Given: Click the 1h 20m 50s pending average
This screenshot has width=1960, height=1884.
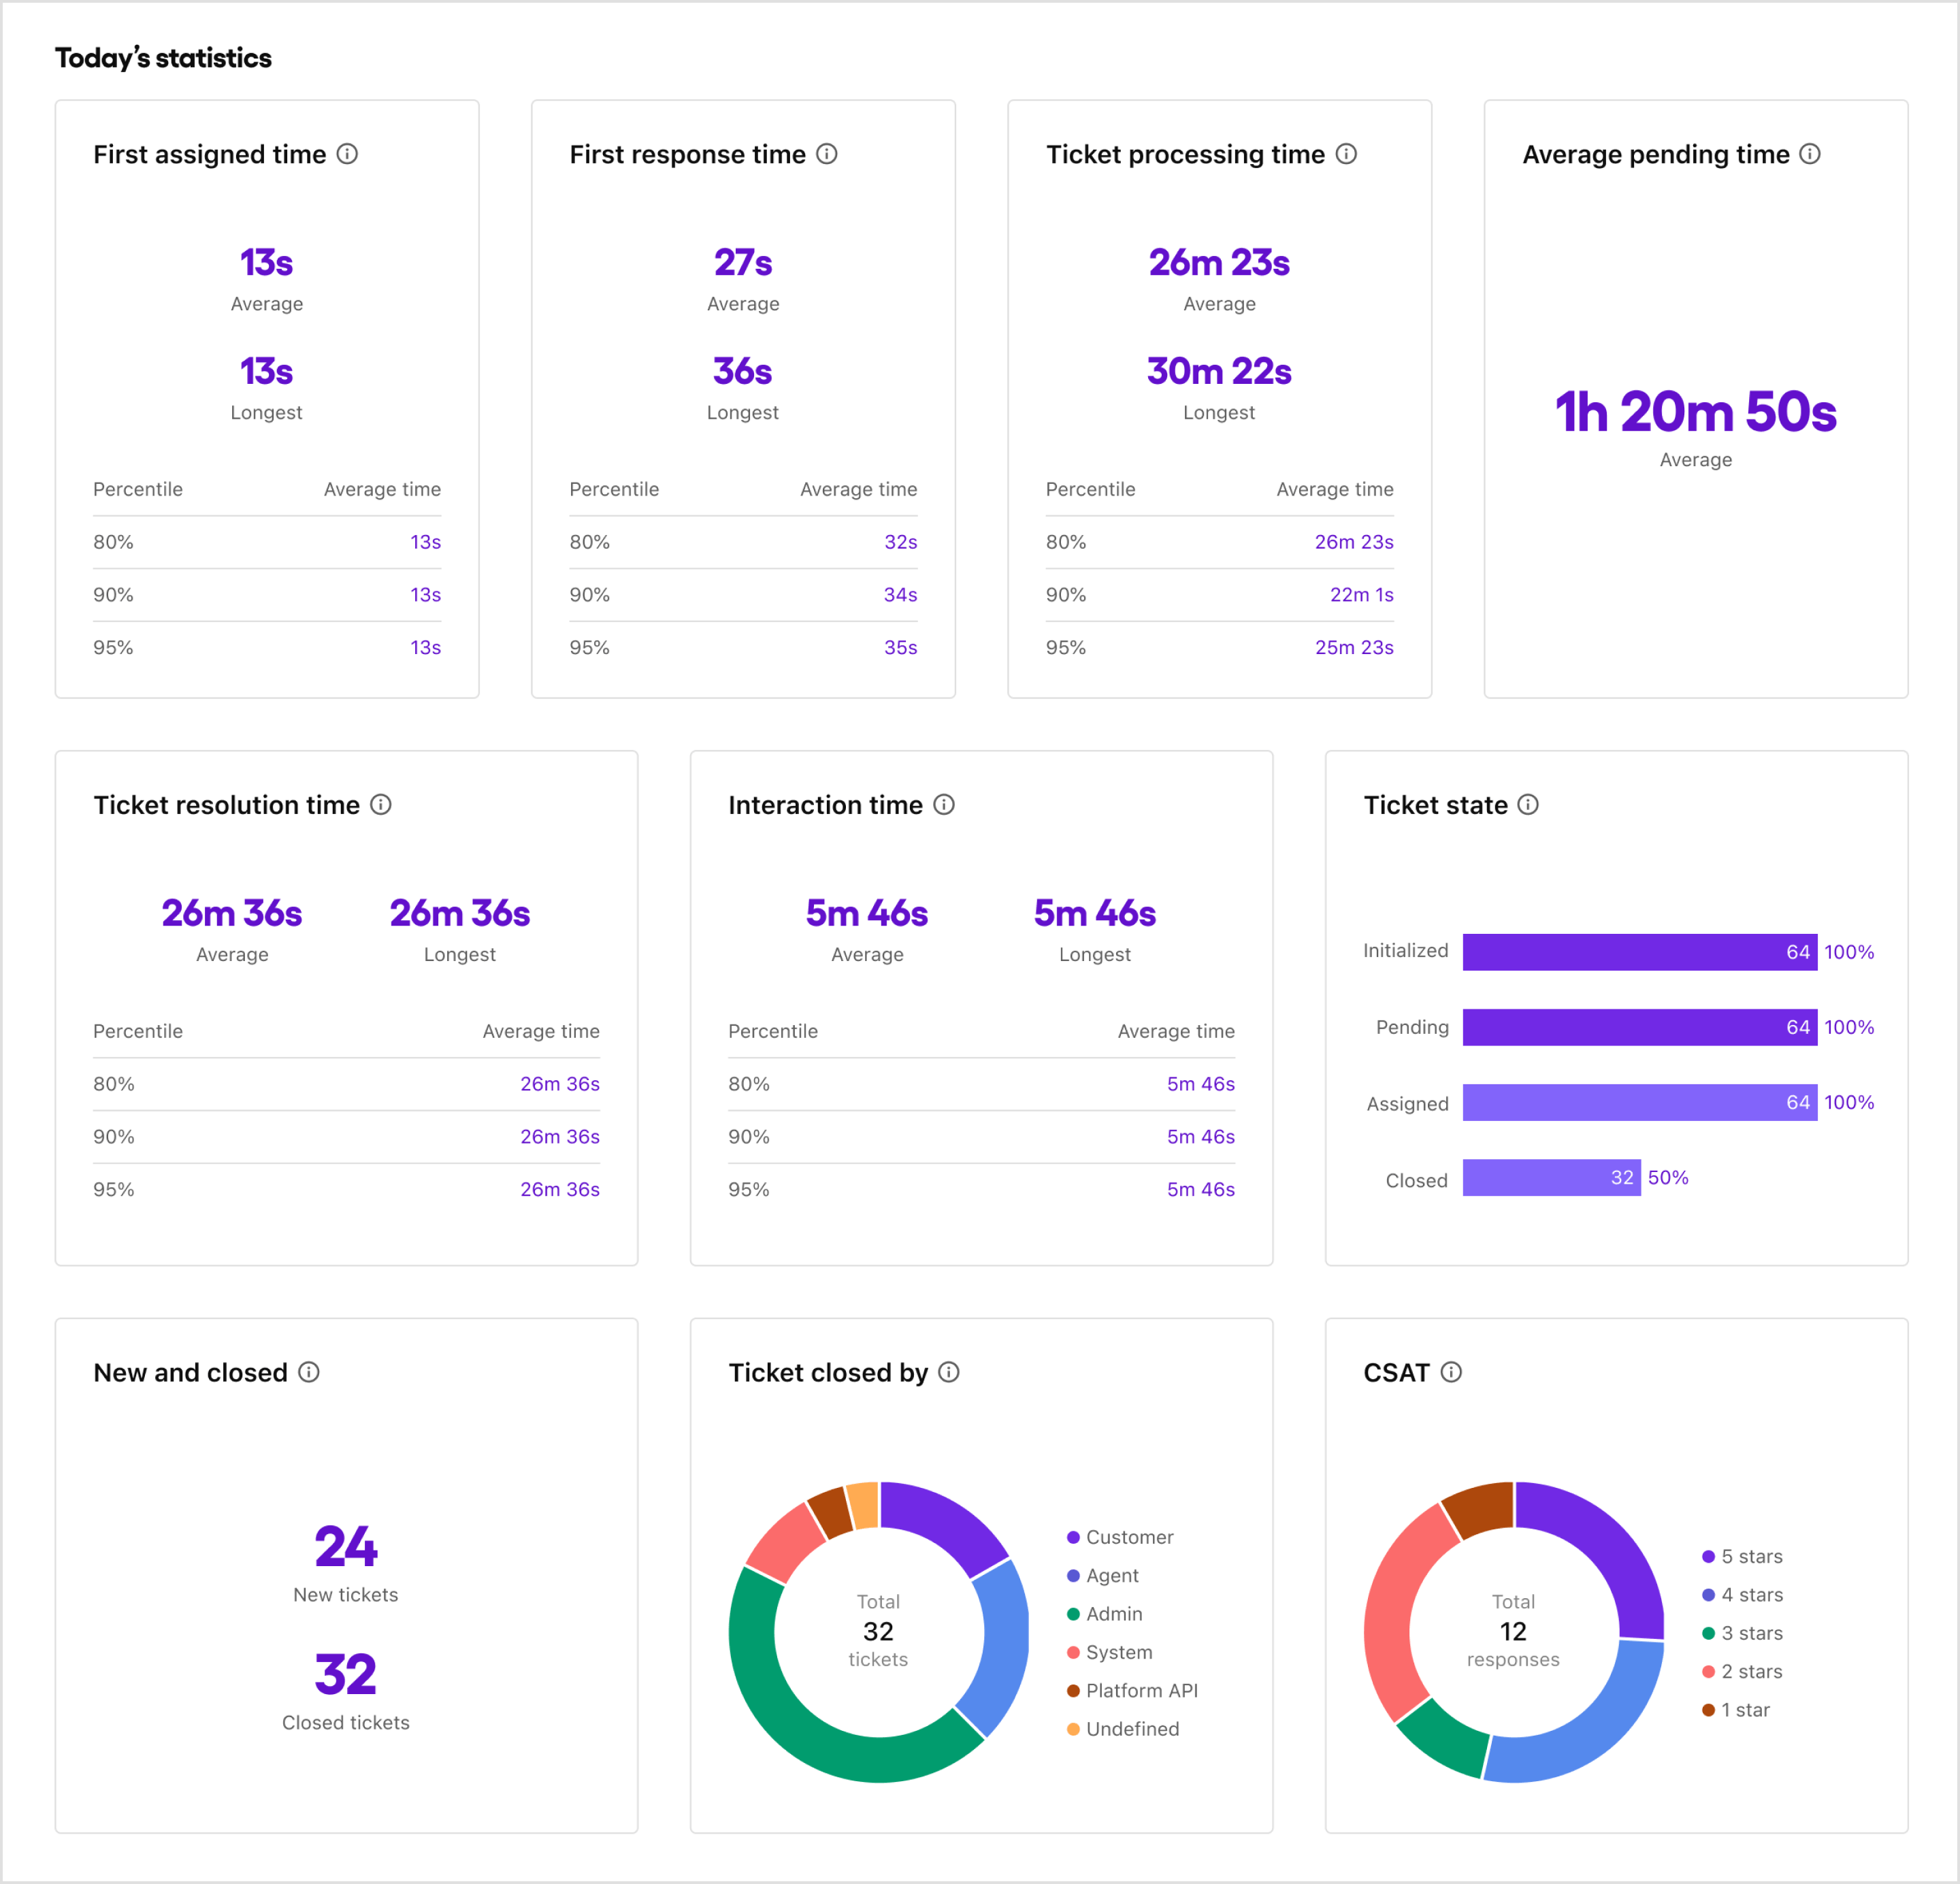Looking at the screenshot, I should pos(1696,412).
